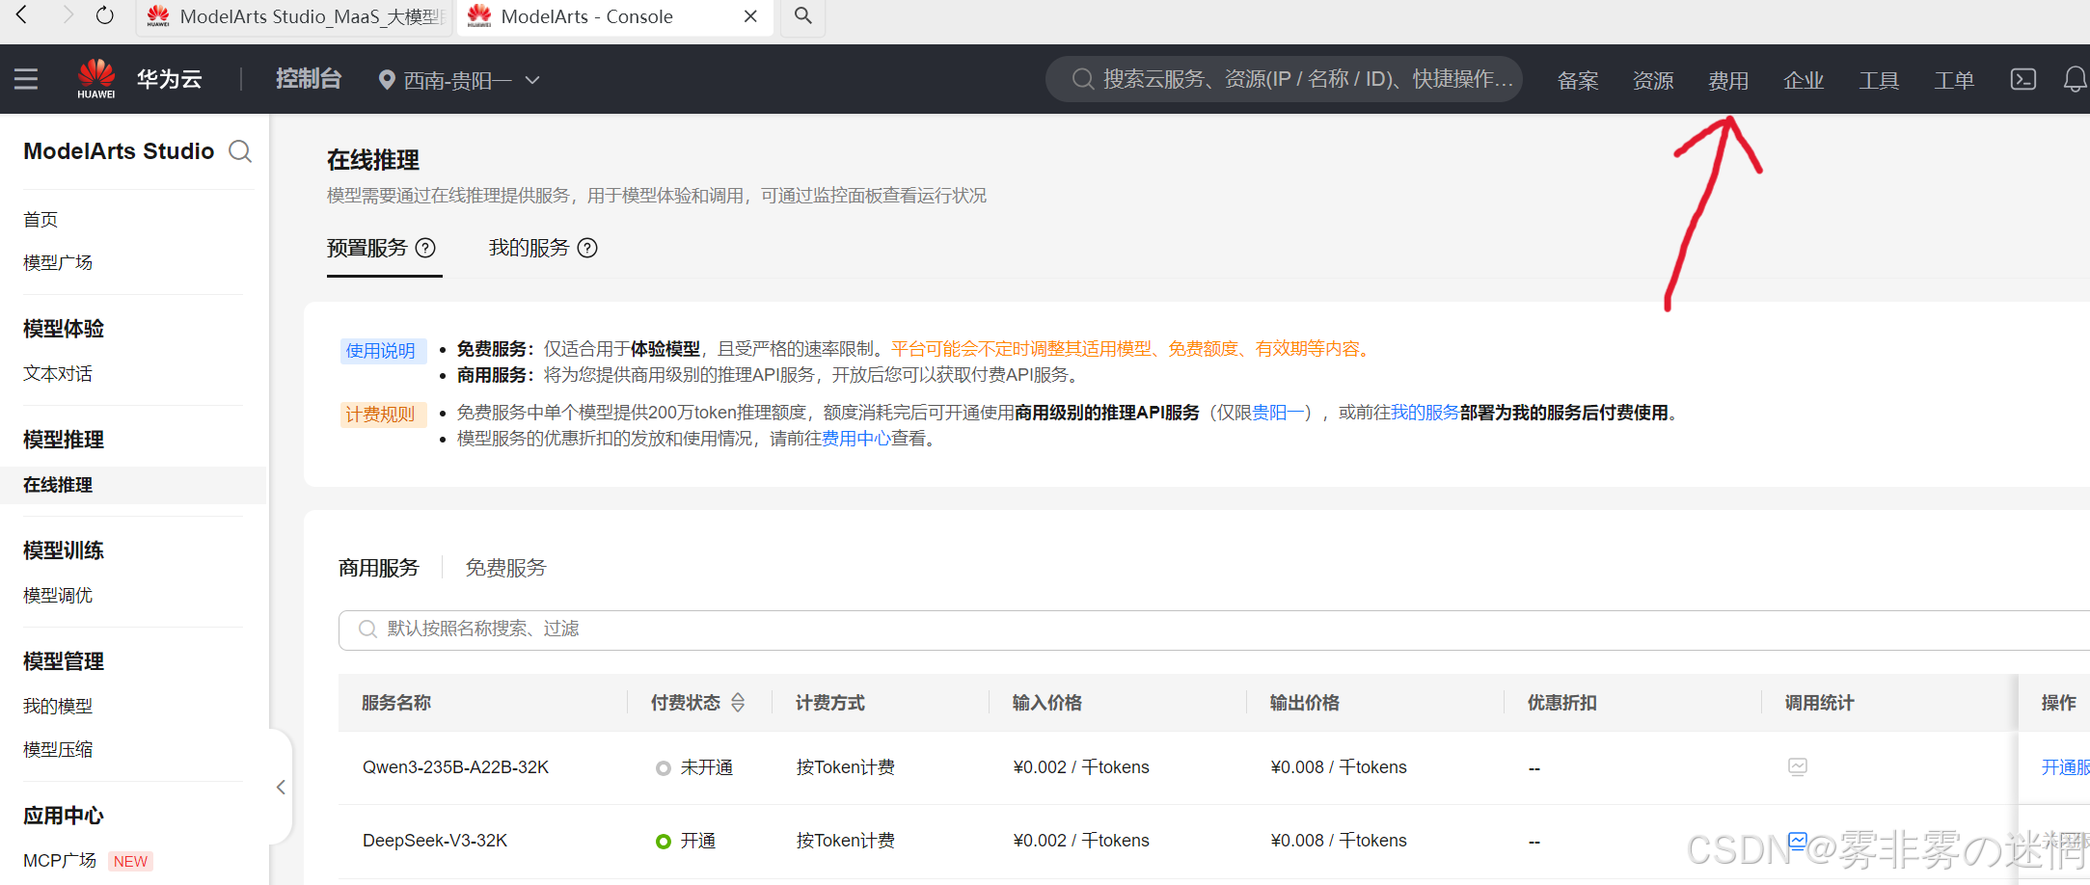Open the 资源 menu

pyautogui.click(x=1653, y=80)
